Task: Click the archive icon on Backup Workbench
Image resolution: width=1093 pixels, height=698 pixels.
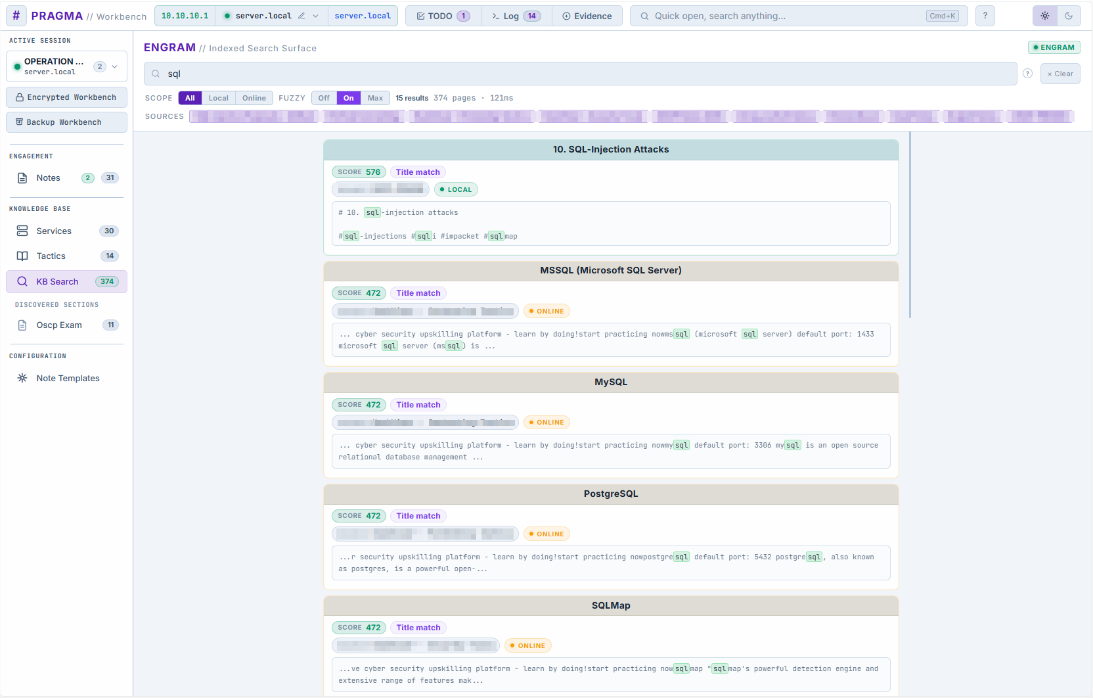Action: click(x=19, y=122)
